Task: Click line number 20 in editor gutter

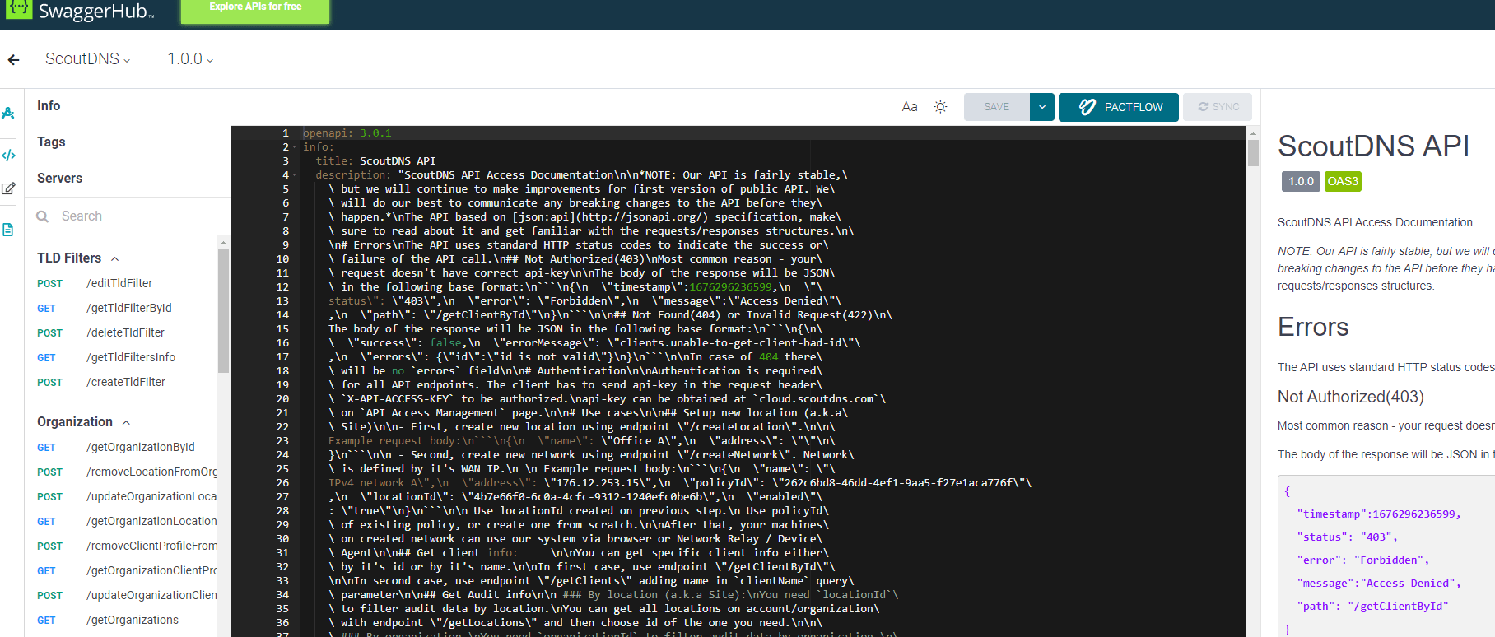Action: coord(282,398)
